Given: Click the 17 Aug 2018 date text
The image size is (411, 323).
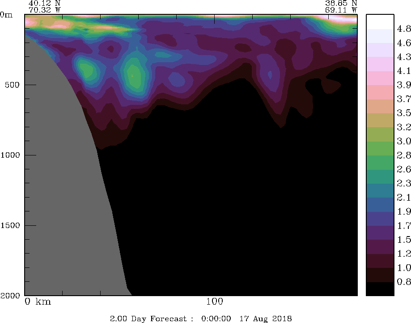Looking at the screenshot, I should coord(266,319).
